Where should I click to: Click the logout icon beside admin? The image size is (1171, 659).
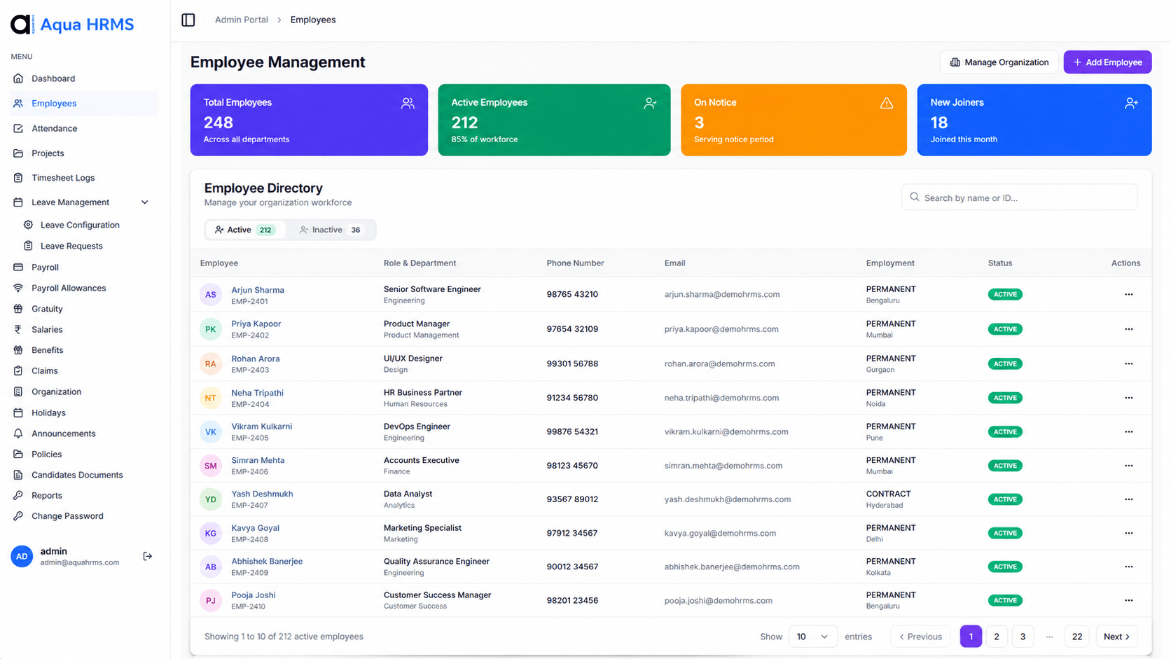(x=148, y=556)
